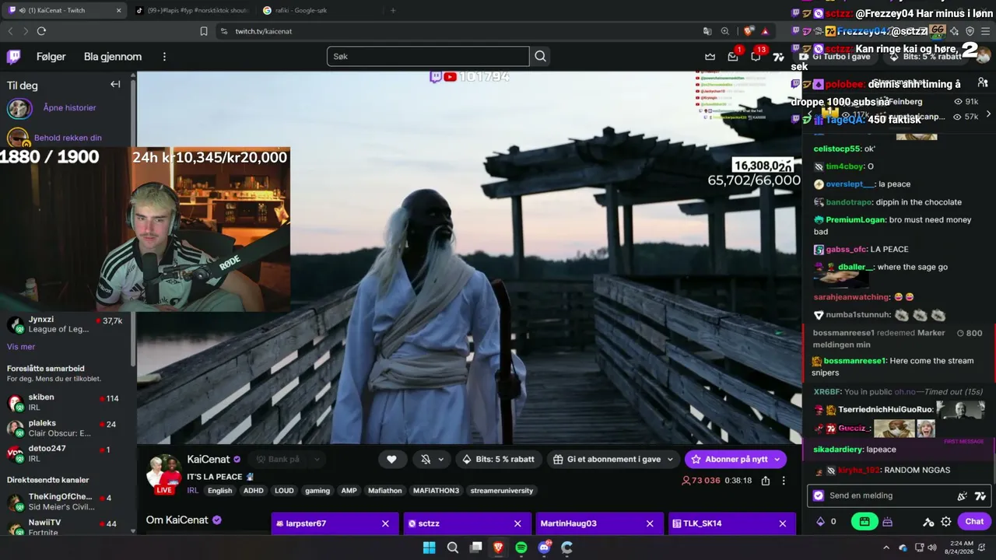Switch to the TikTok #lapis browser tab

point(191,10)
